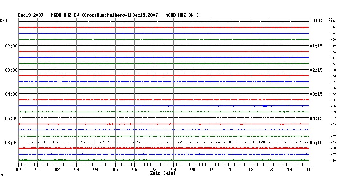Click the 11 minute axis label
The width and height of the screenshot is (338, 179).
tap(232, 170)
